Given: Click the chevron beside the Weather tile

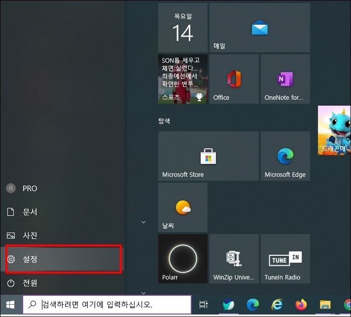Looking at the screenshot, I should [143, 222].
